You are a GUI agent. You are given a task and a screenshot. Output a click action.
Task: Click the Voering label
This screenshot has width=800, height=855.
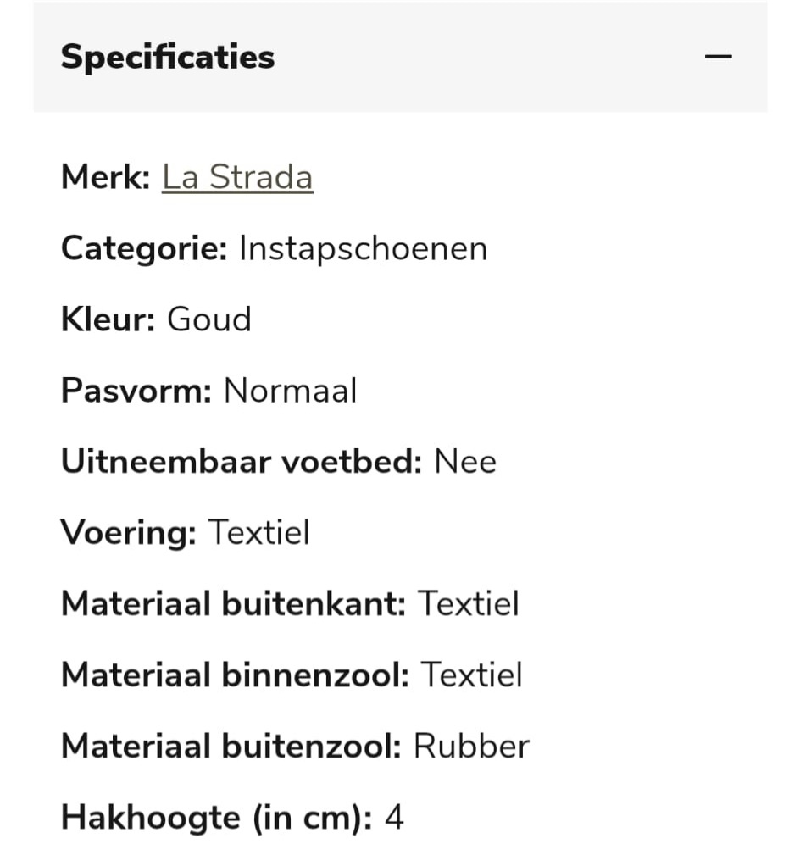[128, 533]
